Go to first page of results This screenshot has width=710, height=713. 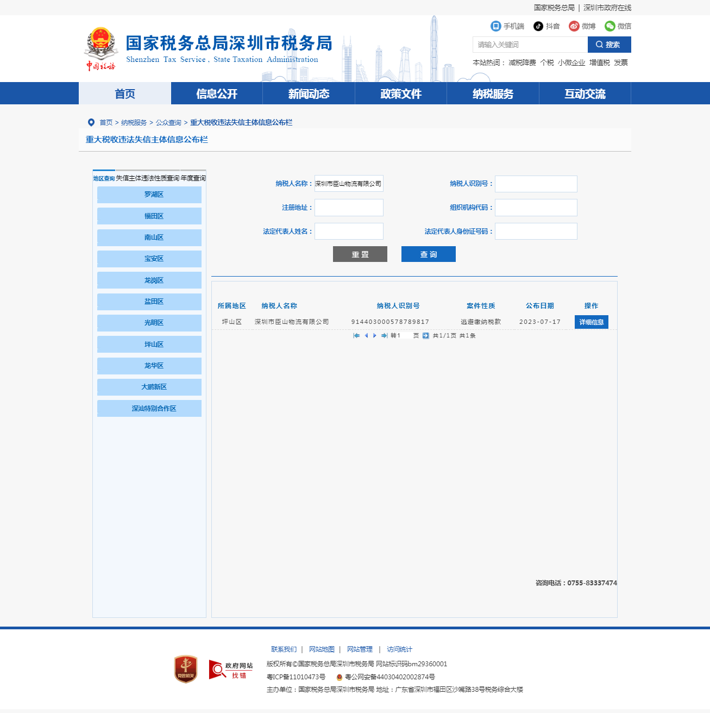click(356, 336)
